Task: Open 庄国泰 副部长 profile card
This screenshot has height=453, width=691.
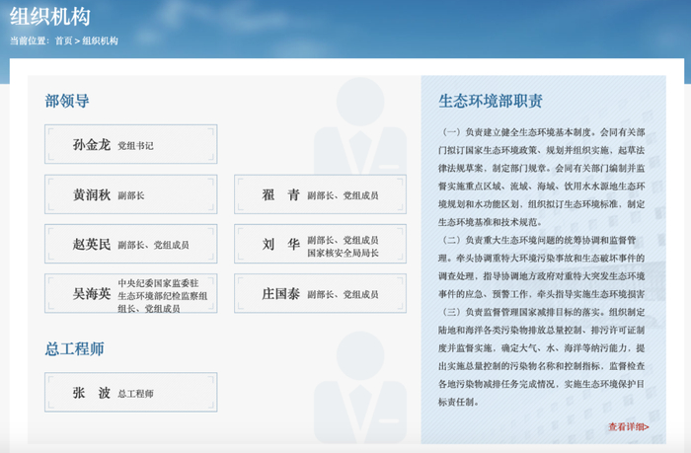Action: coord(321,293)
